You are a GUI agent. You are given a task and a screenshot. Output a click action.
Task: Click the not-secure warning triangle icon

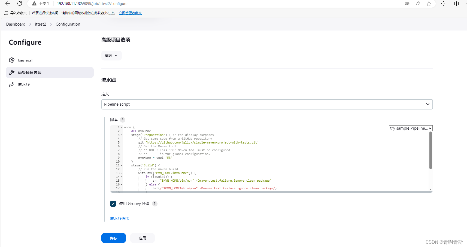[x=34, y=4]
